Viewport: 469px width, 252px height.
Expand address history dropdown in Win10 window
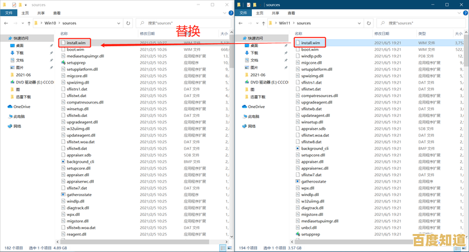tap(119, 23)
